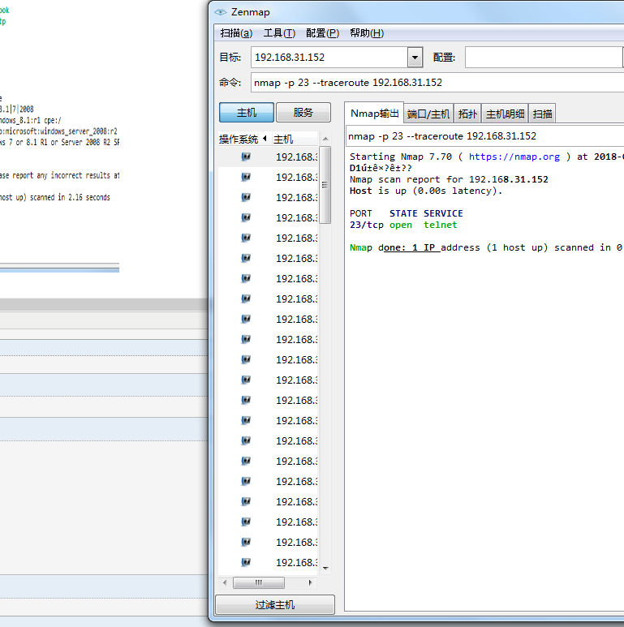Click 'Nmap scan report for 192.168.31.152' line
The image size is (624, 627).
pos(449,179)
